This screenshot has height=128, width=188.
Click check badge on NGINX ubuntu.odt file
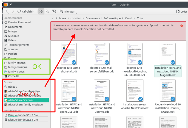[107, 99]
